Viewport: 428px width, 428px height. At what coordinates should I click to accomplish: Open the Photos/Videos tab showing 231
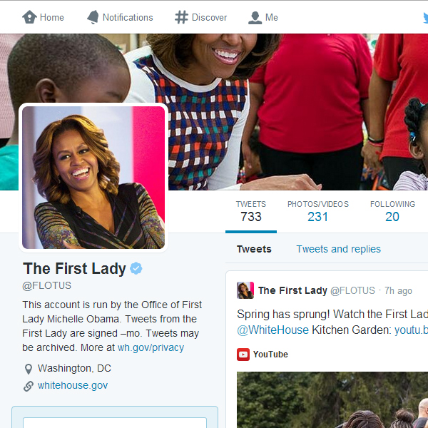point(318,212)
